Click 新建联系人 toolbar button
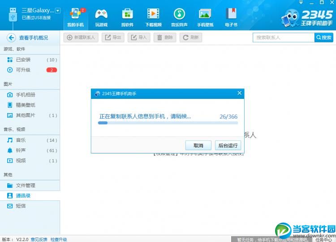336x242 pixels. click(x=81, y=38)
